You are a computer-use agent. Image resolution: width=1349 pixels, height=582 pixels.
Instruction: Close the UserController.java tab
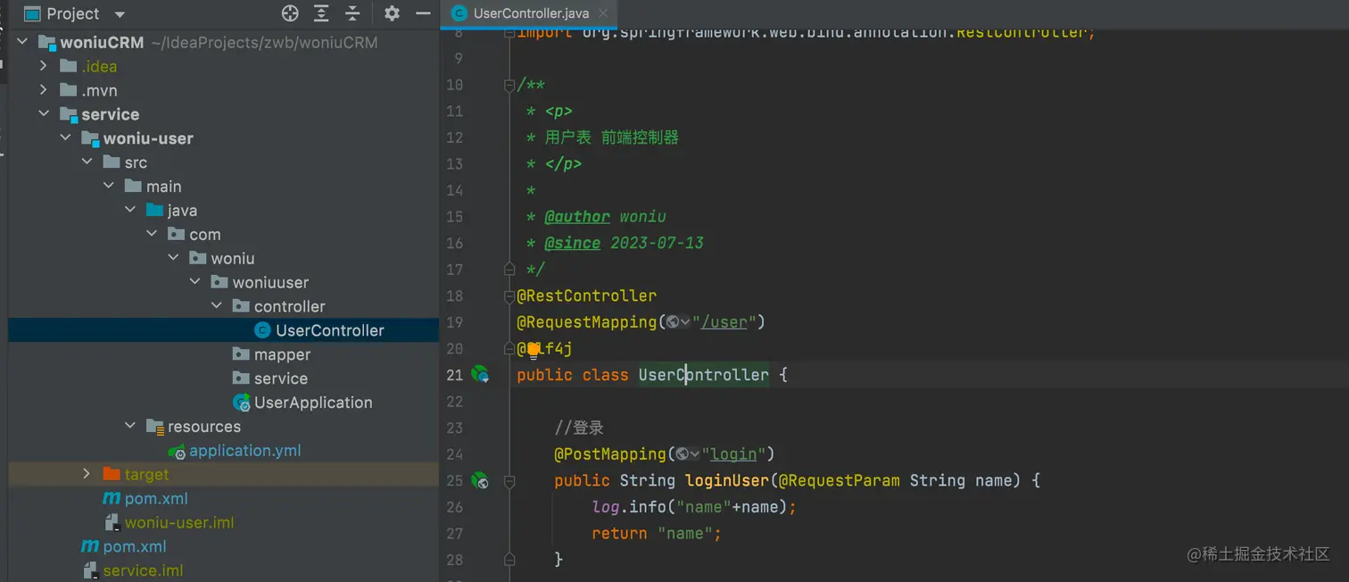[603, 13]
